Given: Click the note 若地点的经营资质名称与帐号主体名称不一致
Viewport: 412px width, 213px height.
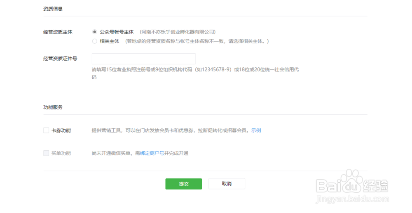Looking at the screenshot, I should (197, 41).
